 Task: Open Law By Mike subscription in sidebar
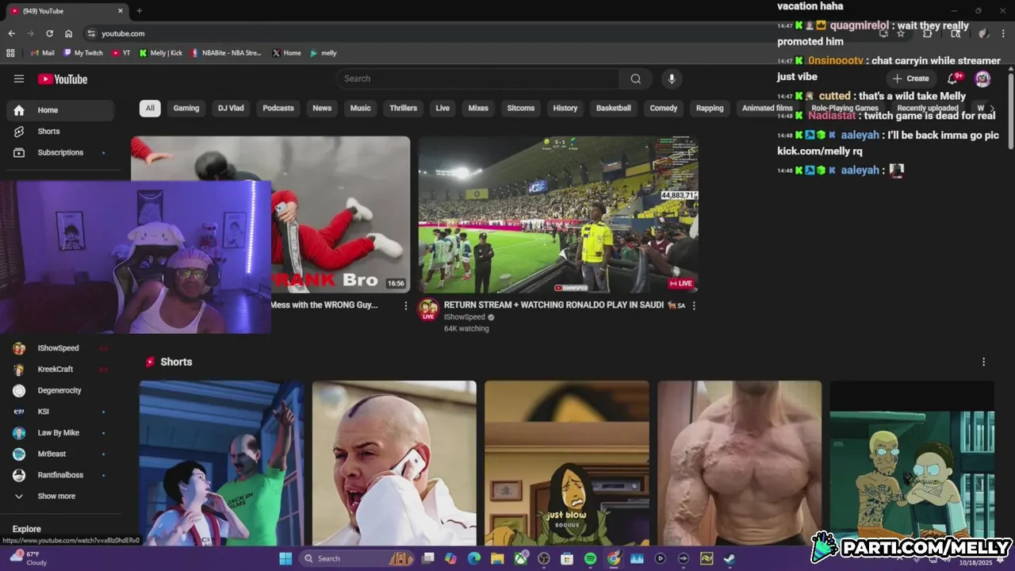click(60, 433)
